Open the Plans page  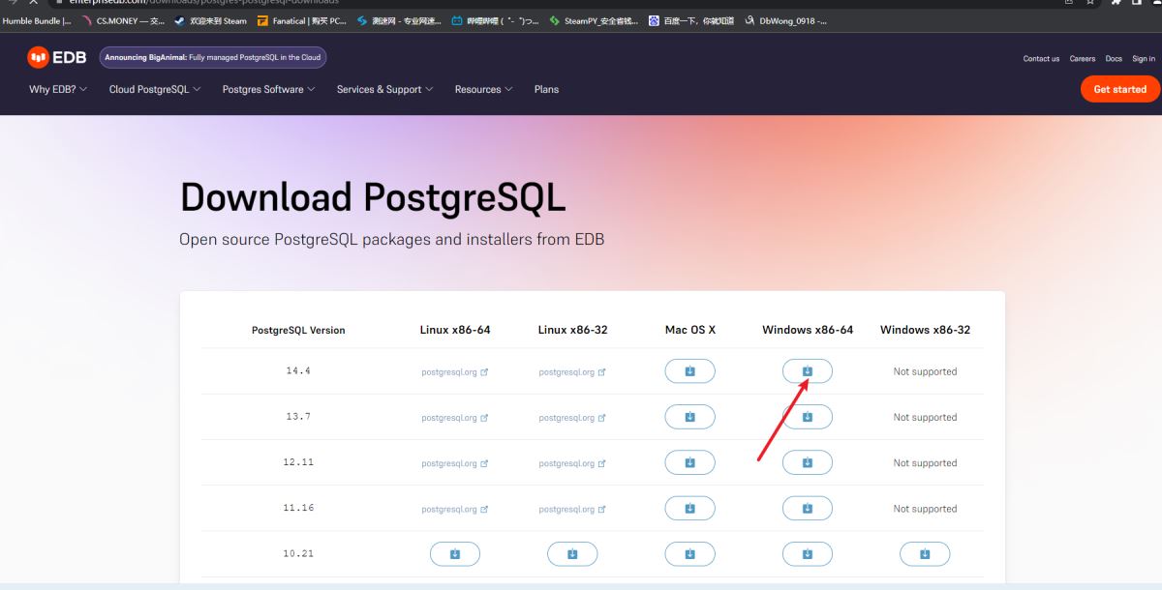coord(546,89)
